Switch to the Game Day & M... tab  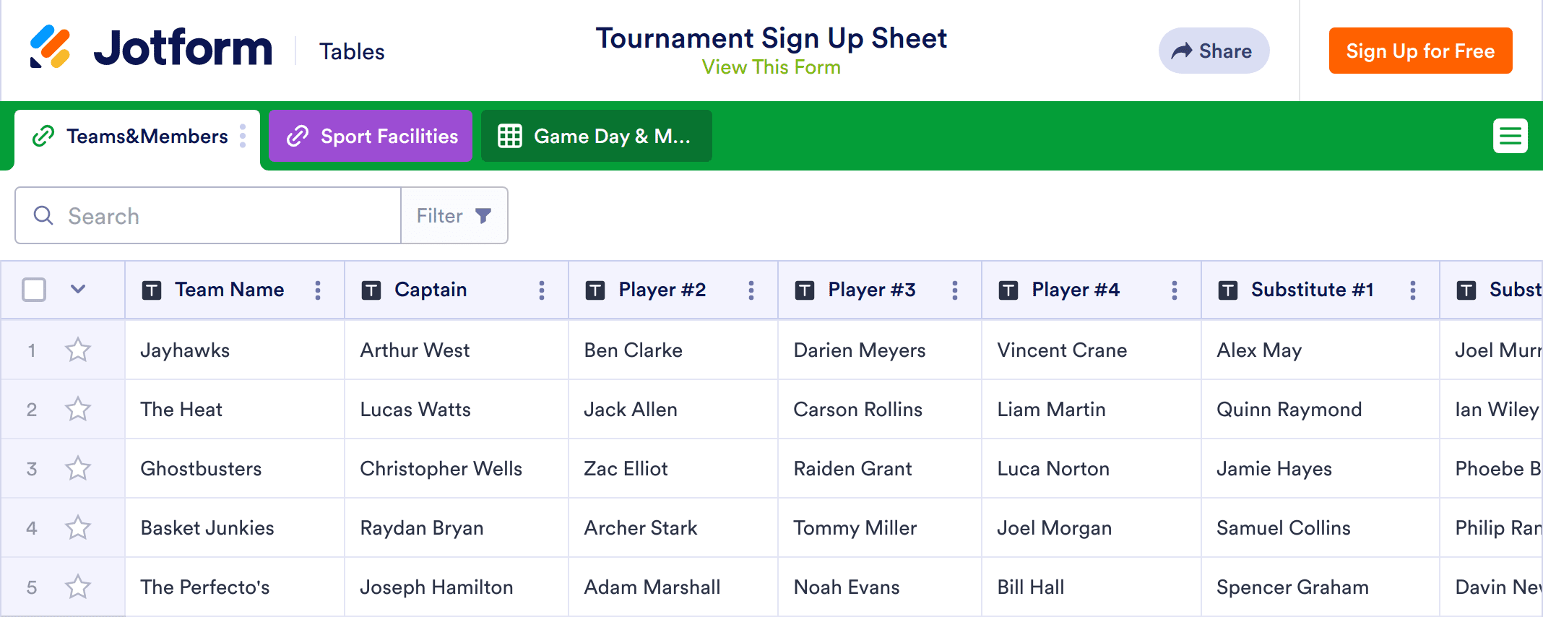click(596, 136)
